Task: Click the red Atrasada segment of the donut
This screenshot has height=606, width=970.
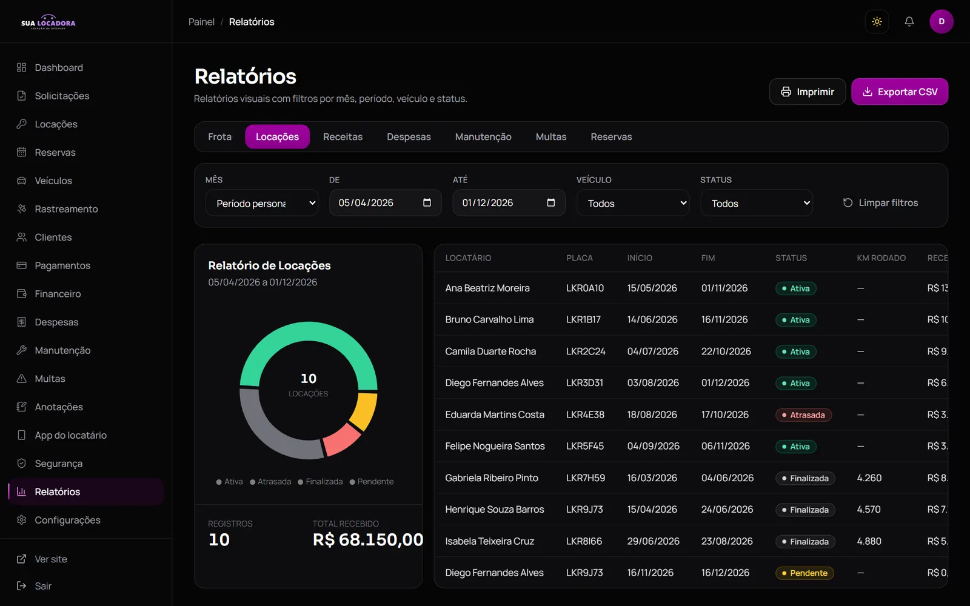Action: 341,439
